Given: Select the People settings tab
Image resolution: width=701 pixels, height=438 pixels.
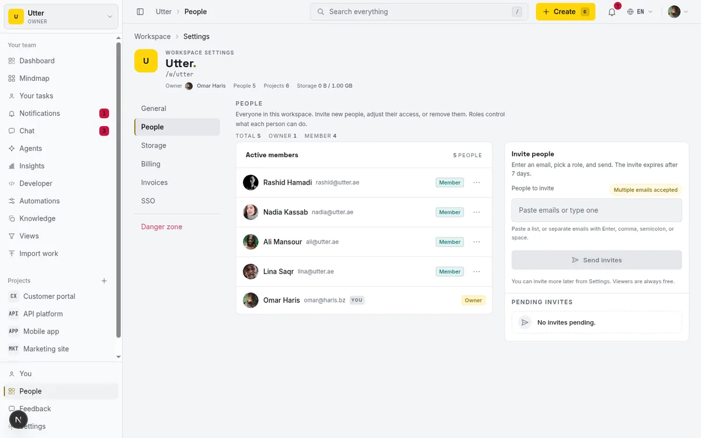Looking at the screenshot, I should [x=177, y=127].
